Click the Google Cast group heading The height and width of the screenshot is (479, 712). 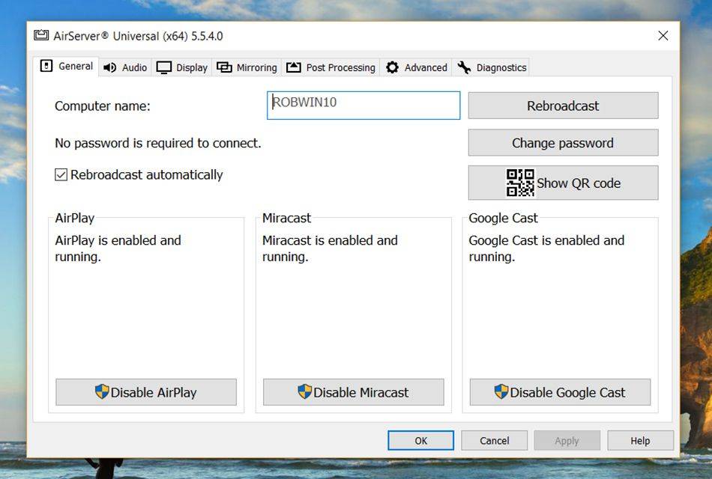(x=503, y=219)
